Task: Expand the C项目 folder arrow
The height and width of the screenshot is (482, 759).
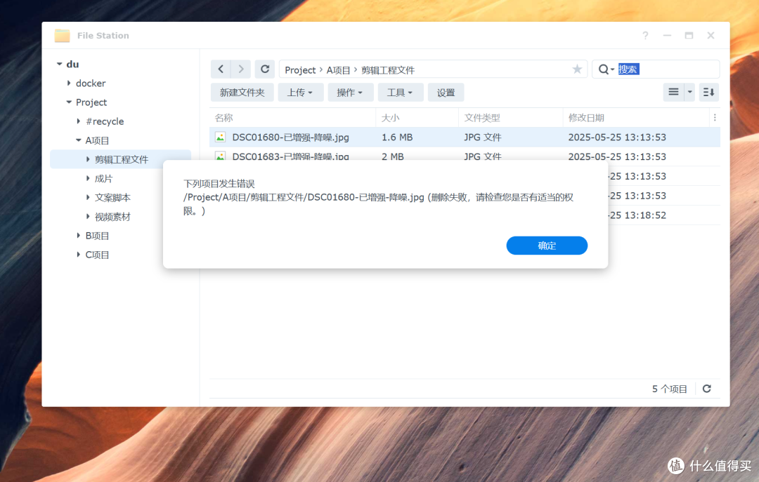Action: (79, 254)
